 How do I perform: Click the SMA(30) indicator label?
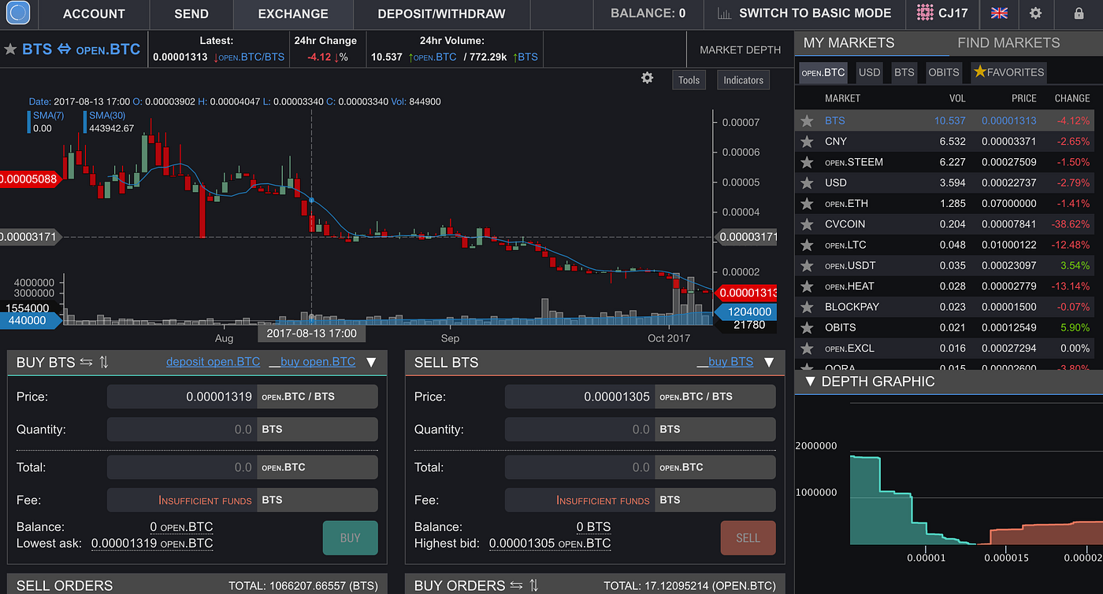(x=108, y=116)
